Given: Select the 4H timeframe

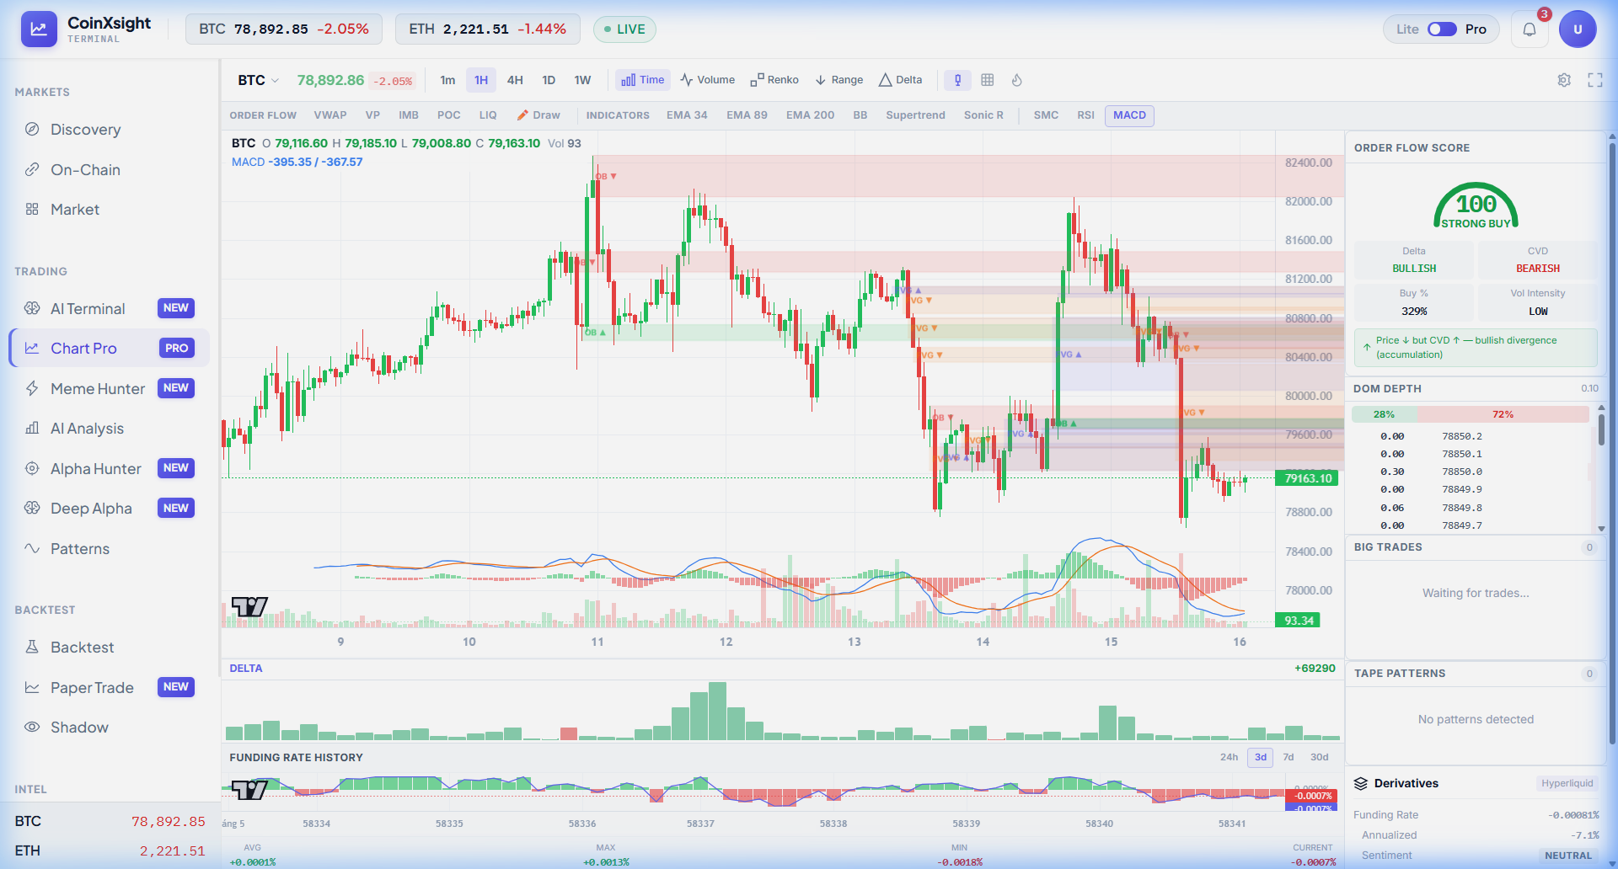Looking at the screenshot, I should pos(515,80).
